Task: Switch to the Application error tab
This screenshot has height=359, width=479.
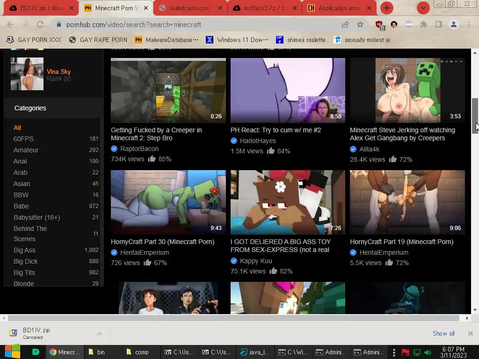Action: 339,8
